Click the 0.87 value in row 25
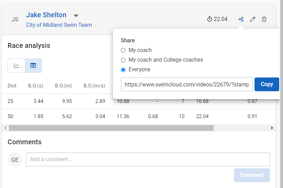This screenshot has width=283, height=188. coord(252,101)
